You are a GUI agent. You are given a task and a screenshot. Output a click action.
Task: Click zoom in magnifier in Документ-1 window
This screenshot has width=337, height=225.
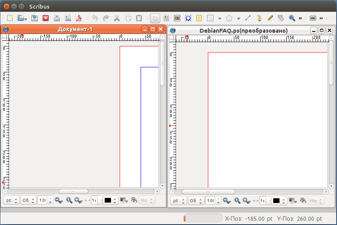78,200
